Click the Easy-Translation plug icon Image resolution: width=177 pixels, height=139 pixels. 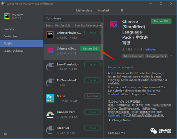50,67
